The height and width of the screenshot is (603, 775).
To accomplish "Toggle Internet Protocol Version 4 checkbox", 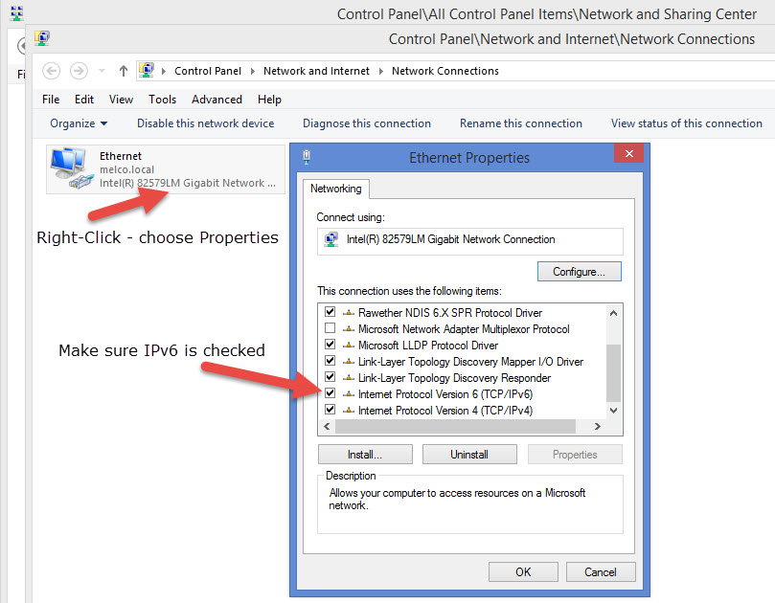I will (331, 410).
